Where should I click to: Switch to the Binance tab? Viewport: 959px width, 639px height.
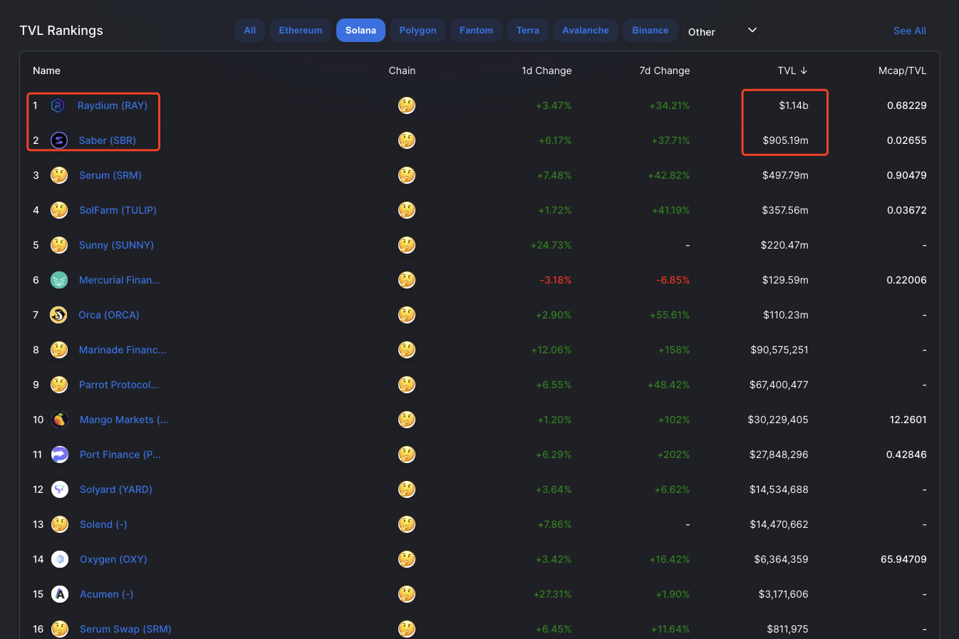(650, 31)
